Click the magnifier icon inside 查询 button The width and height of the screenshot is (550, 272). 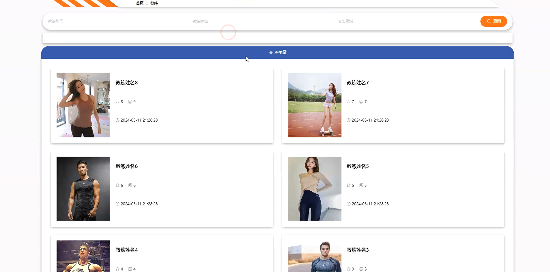[489, 21]
